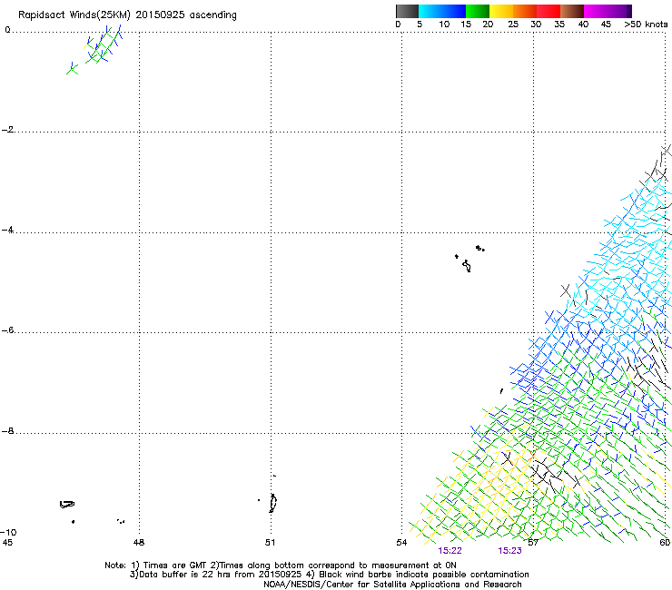Viewport: 672px width, 590px height.
Task: Click the 15:23 swath time label
Action: [x=509, y=551]
